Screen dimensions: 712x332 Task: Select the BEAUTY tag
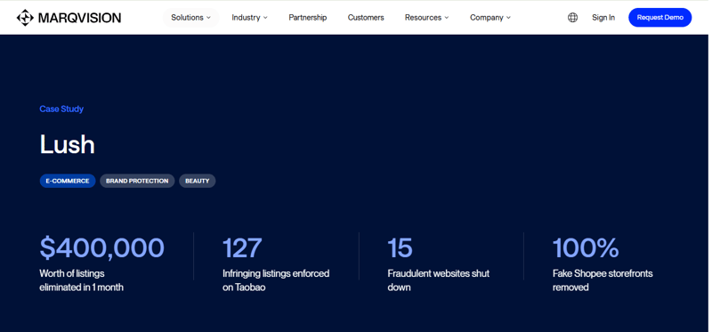click(197, 181)
